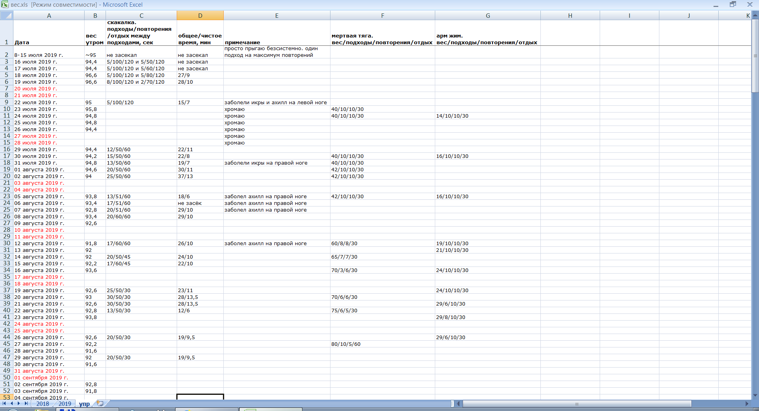Select row 30 header
Screen dimensions: 759x411
click(x=7, y=243)
